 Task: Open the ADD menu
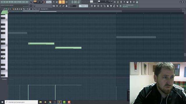click(x=7, y=2)
